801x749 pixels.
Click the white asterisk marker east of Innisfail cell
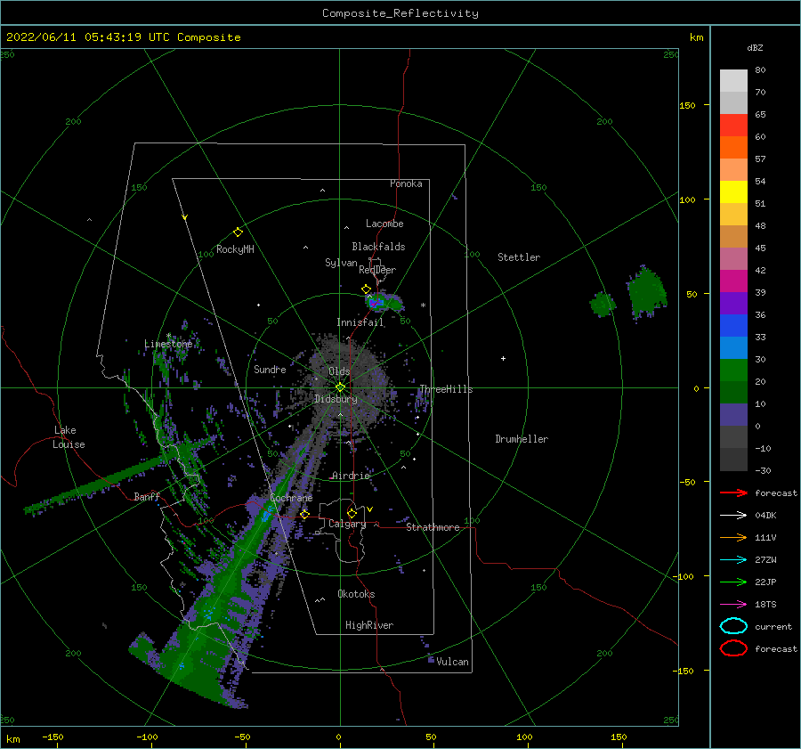423,305
